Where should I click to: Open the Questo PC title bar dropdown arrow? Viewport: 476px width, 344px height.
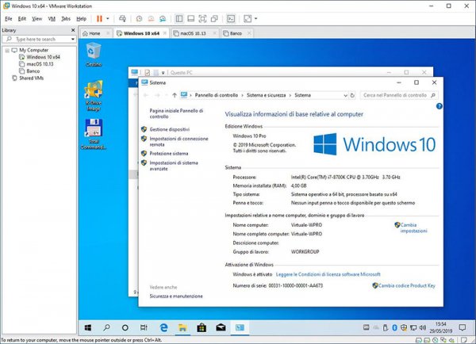tap(163, 73)
